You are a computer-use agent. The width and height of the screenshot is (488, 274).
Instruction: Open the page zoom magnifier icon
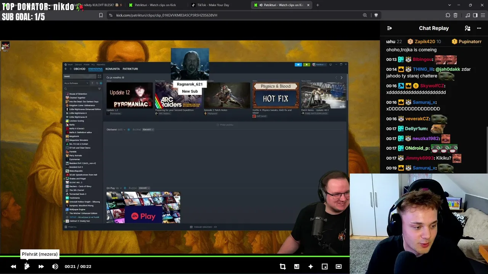(x=365, y=15)
